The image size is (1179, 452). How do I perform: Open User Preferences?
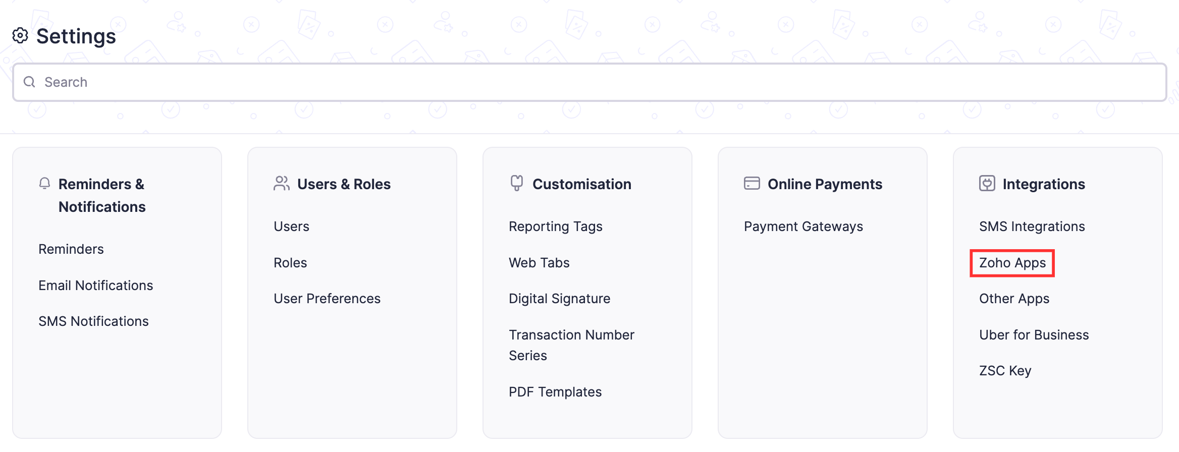point(327,298)
